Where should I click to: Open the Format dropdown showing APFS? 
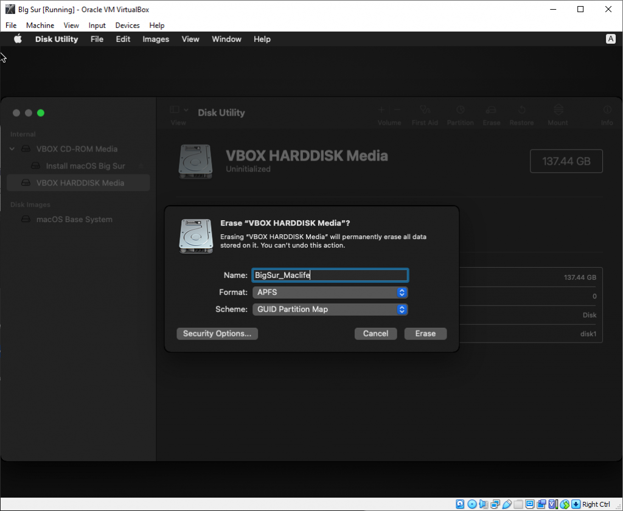[330, 292]
